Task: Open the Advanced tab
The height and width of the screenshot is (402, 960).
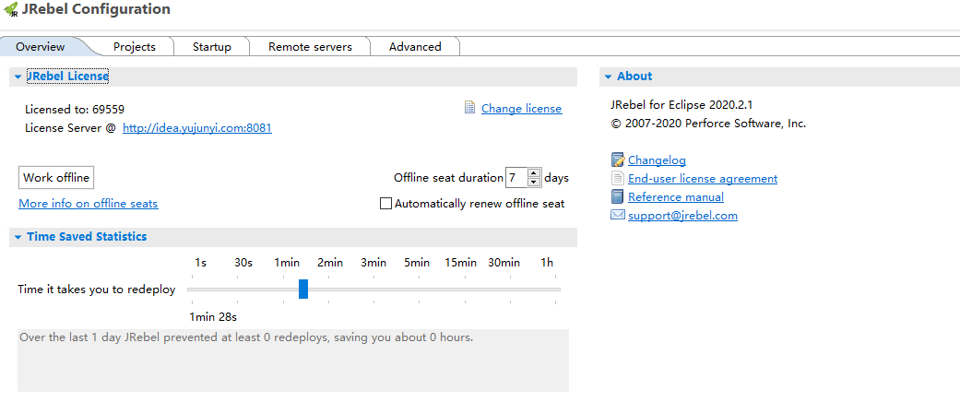Action: pyautogui.click(x=415, y=46)
